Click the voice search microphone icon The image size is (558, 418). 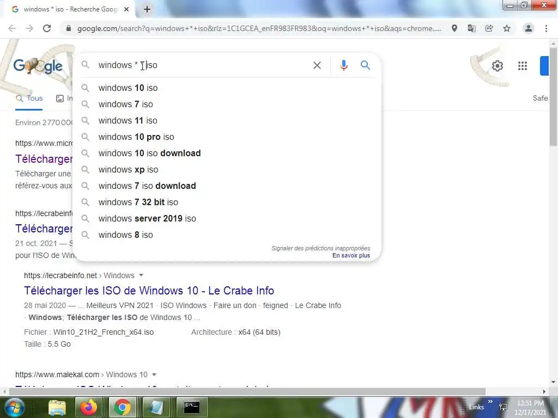[x=343, y=65]
